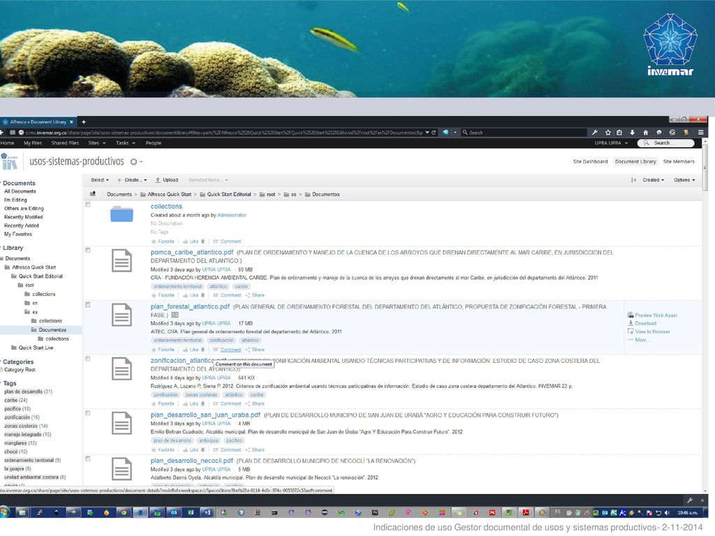
Task: Click View In Browser action
Action: [x=649, y=332]
